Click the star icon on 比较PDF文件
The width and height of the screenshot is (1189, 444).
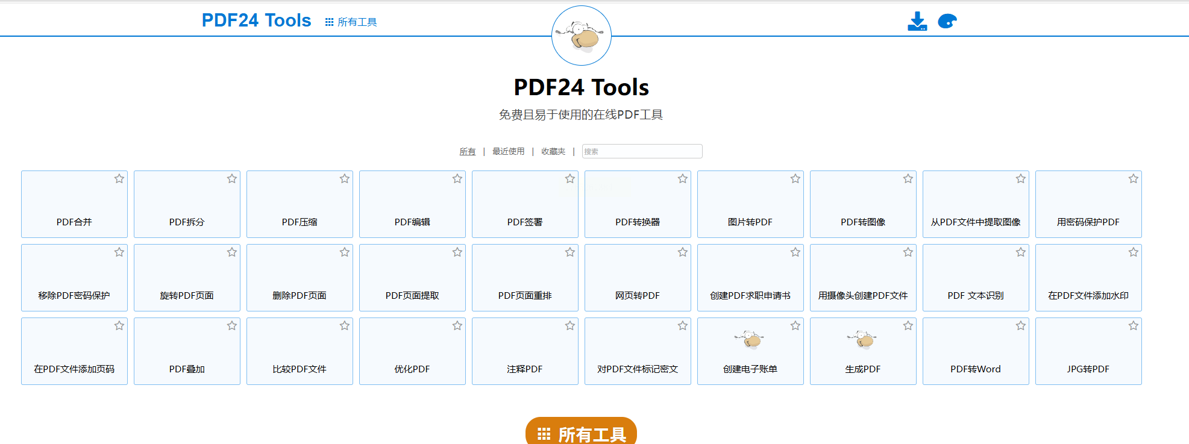click(345, 326)
